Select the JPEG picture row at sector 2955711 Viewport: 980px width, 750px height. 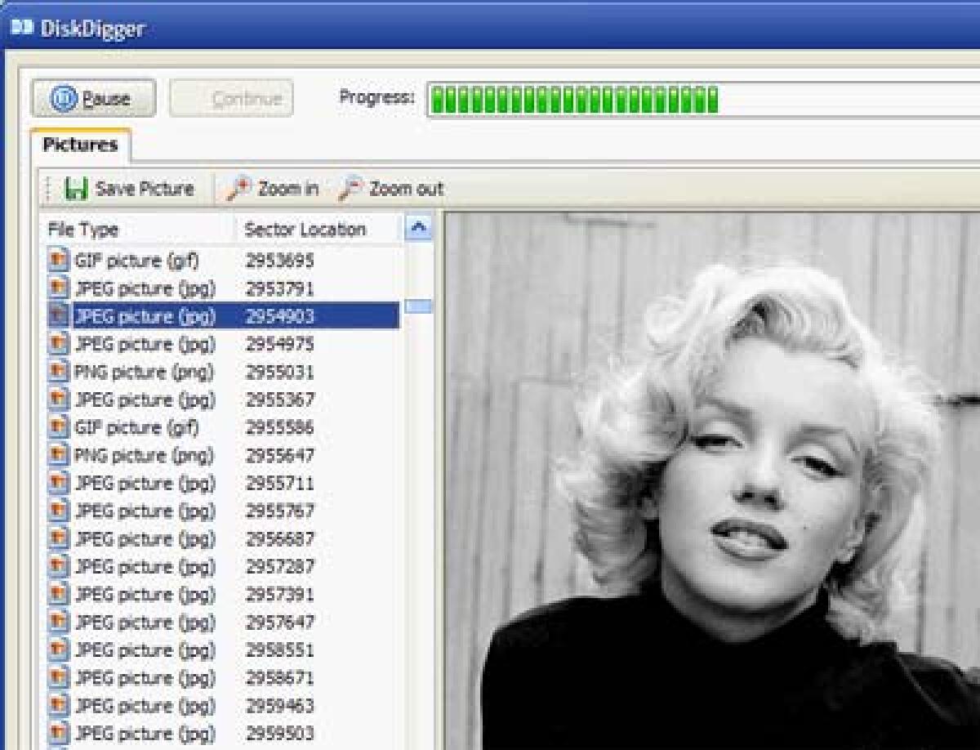222,483
